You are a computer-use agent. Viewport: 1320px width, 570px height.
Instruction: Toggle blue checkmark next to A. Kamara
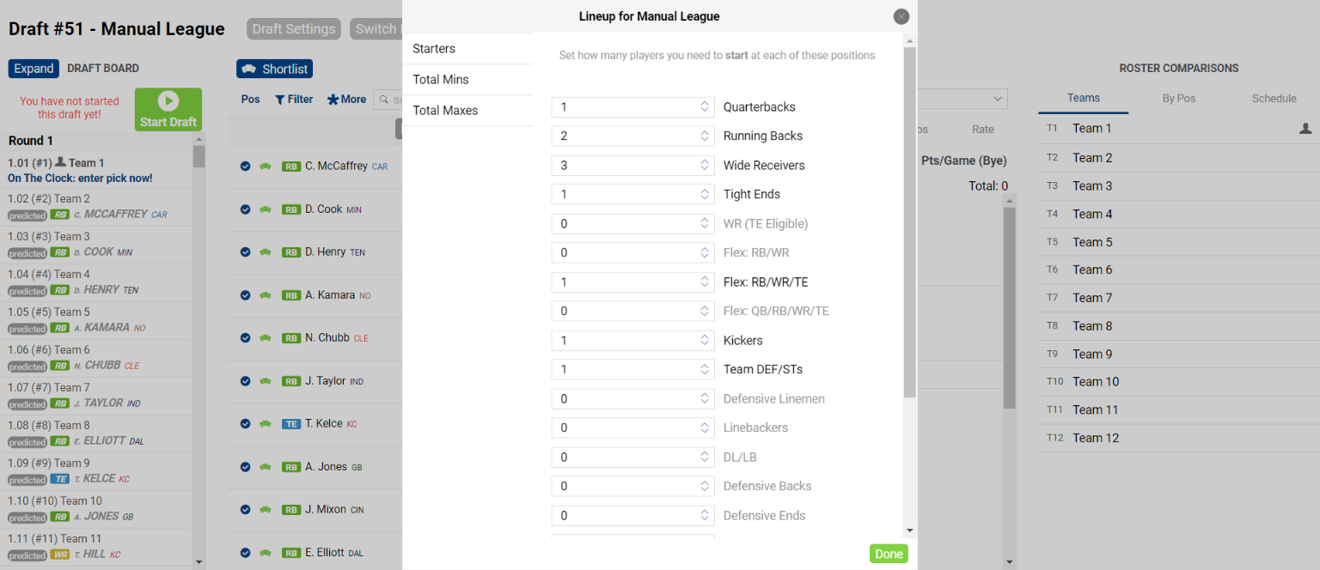(245, 295)
